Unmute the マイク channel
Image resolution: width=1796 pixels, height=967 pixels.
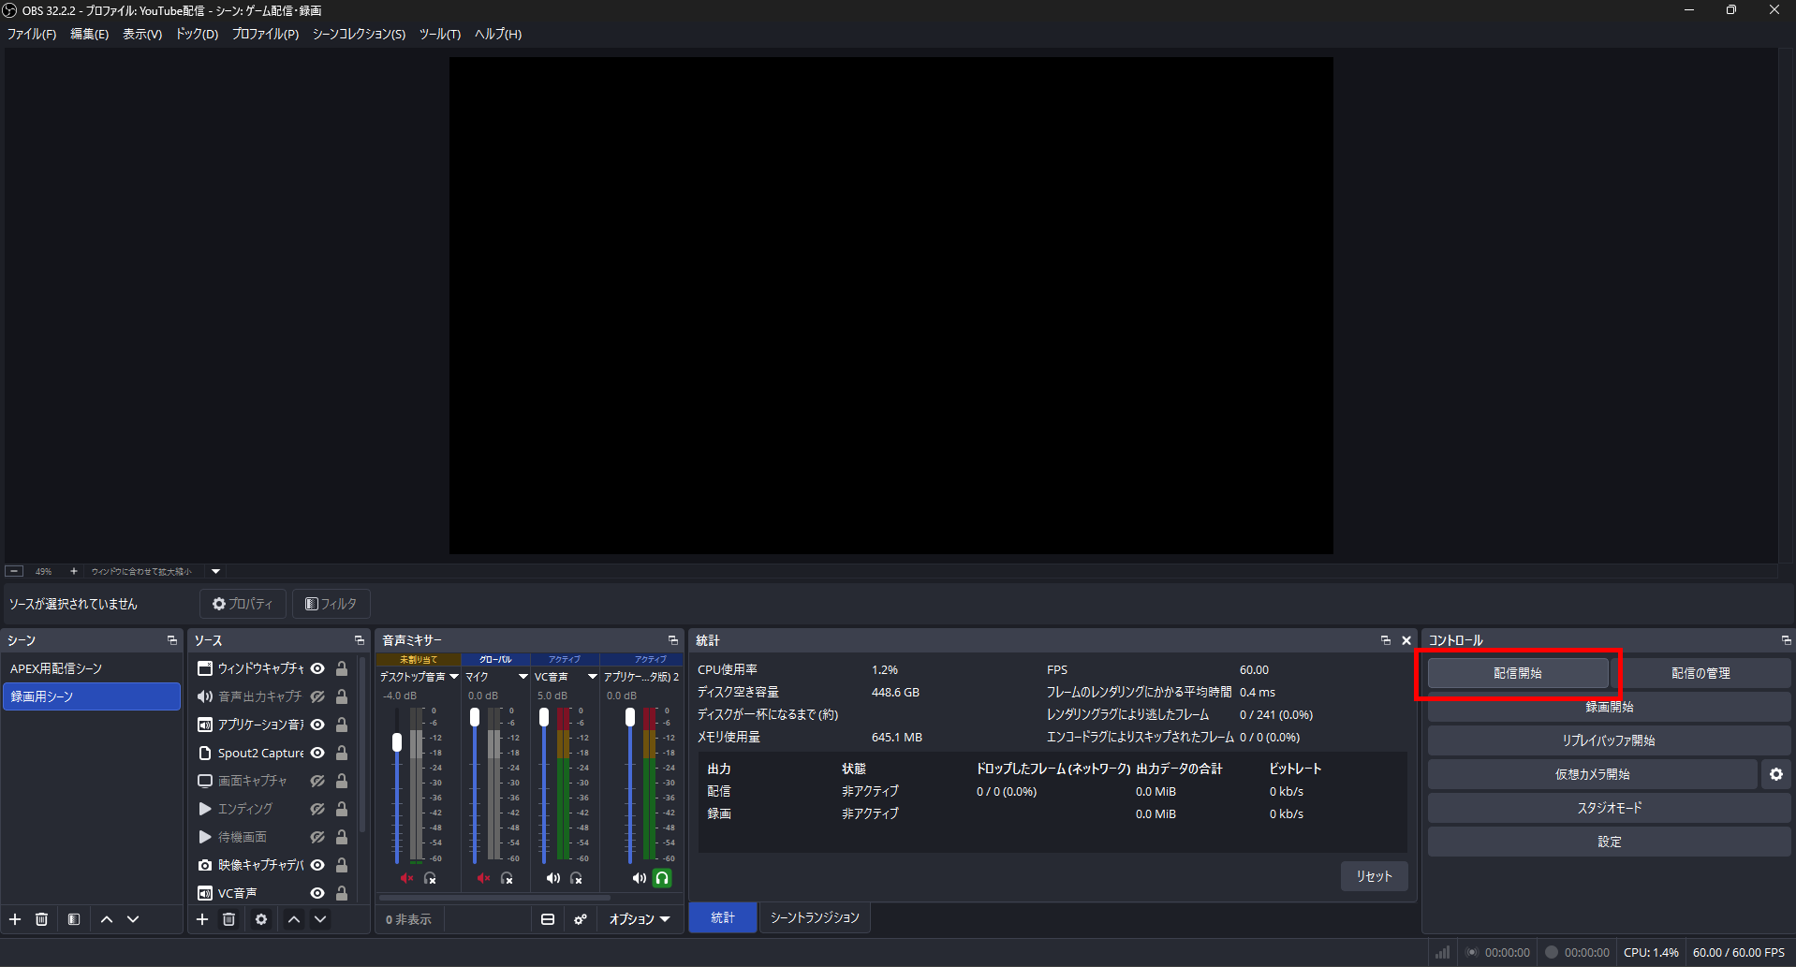pos(483,878)
